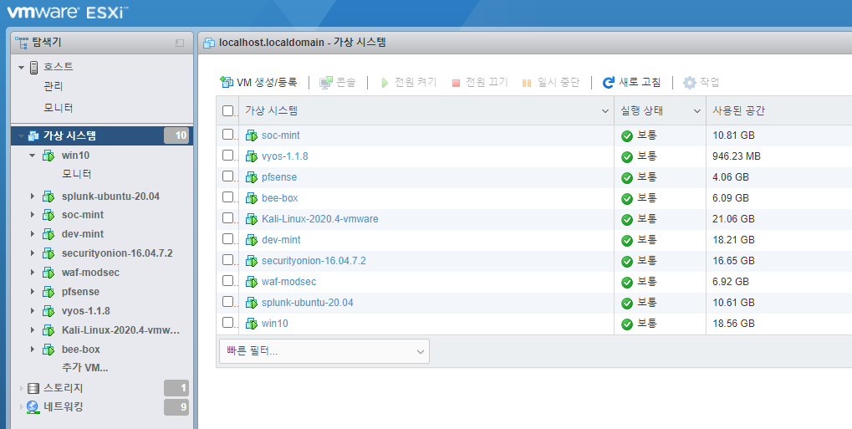Image resolution: width=852 pixels, height=429 pixels.
Task: Open the 작업 actions gear menu
Action: tap(701, 83)
